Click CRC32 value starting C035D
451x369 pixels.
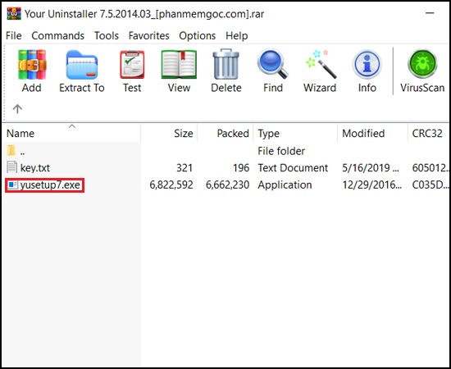(430, 184)
